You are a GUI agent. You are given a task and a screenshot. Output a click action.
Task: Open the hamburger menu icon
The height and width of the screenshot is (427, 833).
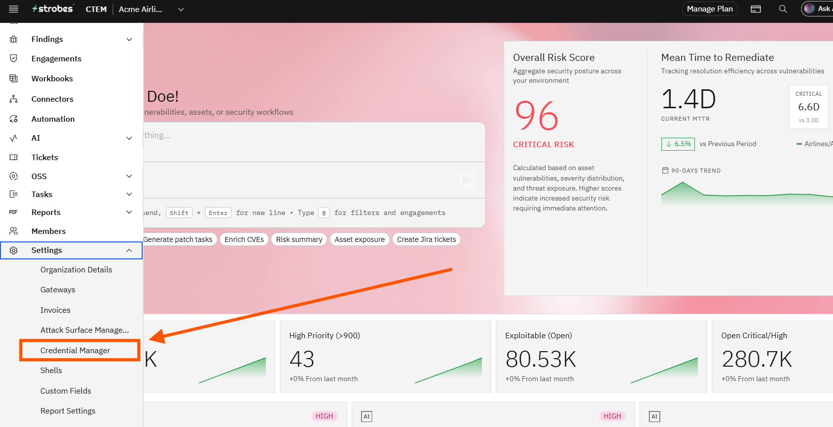click(x=13, y=9)
